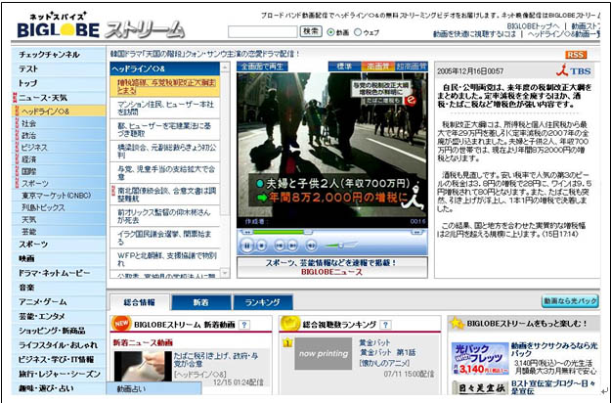The height and width of the screenshot is (403, 611).
Task: Click the star icon beside BIGLOBEストリームをもっと楽しむ
Action: coord(457,323)
